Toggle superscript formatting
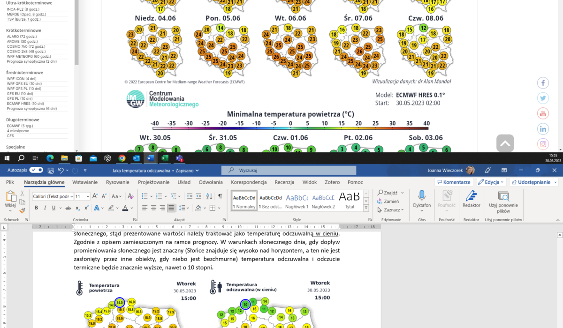Image resolution: width=563 pixels, height=328 pixels. [x=86, y=208]
